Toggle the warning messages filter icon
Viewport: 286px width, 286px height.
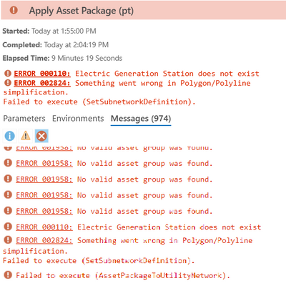26,136
